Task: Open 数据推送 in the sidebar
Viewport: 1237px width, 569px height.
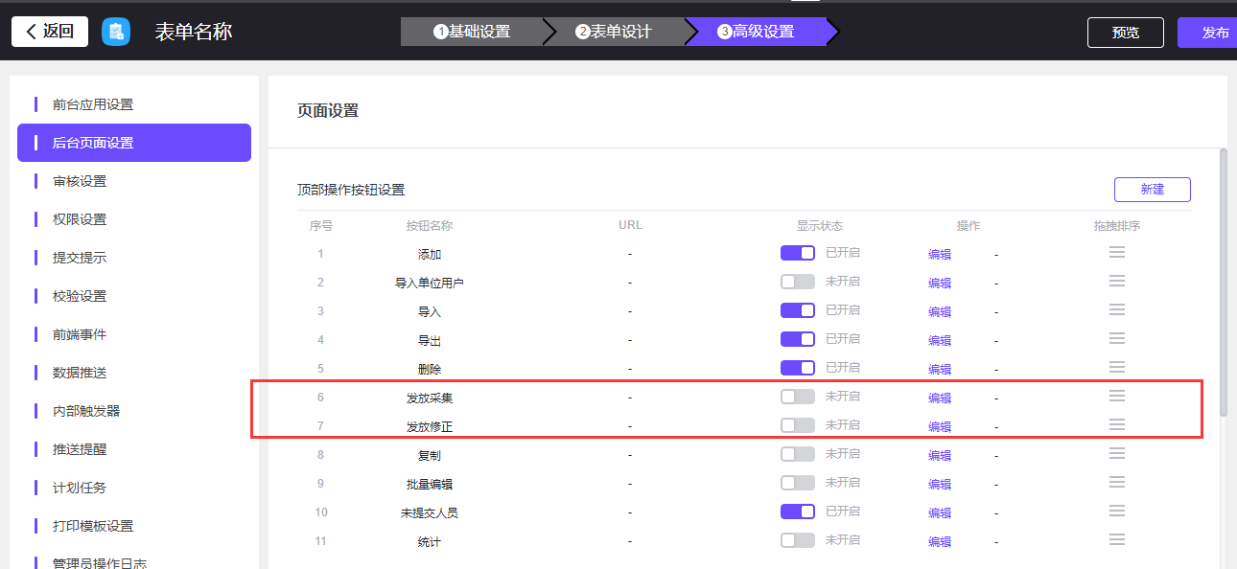Action: pos(134,373)
